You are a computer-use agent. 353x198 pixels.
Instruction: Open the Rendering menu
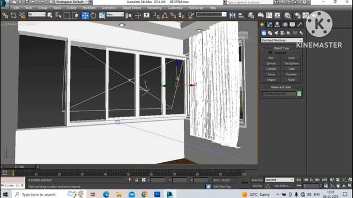click(x=154, y=8)
